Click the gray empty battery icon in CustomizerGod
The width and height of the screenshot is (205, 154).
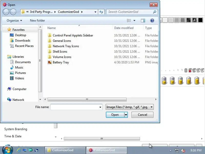pyautogui.click(x=186, y=70)
